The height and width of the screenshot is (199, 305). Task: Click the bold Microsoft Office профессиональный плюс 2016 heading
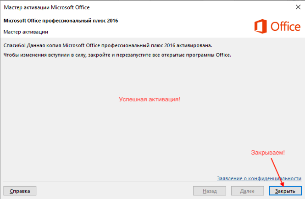coord(61,21)
